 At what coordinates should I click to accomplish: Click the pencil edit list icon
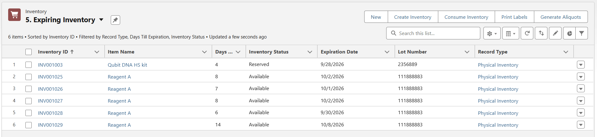click(556, 33)
